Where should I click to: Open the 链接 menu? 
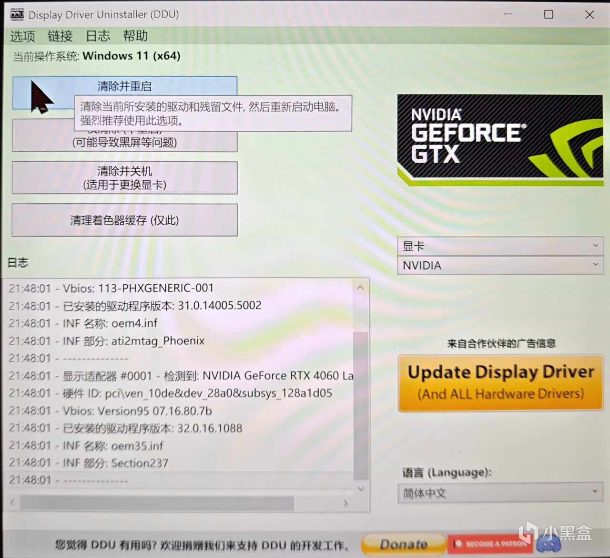(60, 36)
